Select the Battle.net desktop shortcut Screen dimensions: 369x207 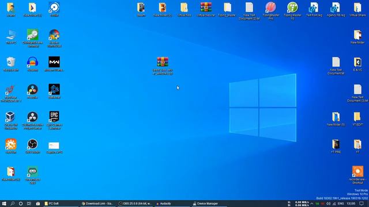[x=54, y=91]
